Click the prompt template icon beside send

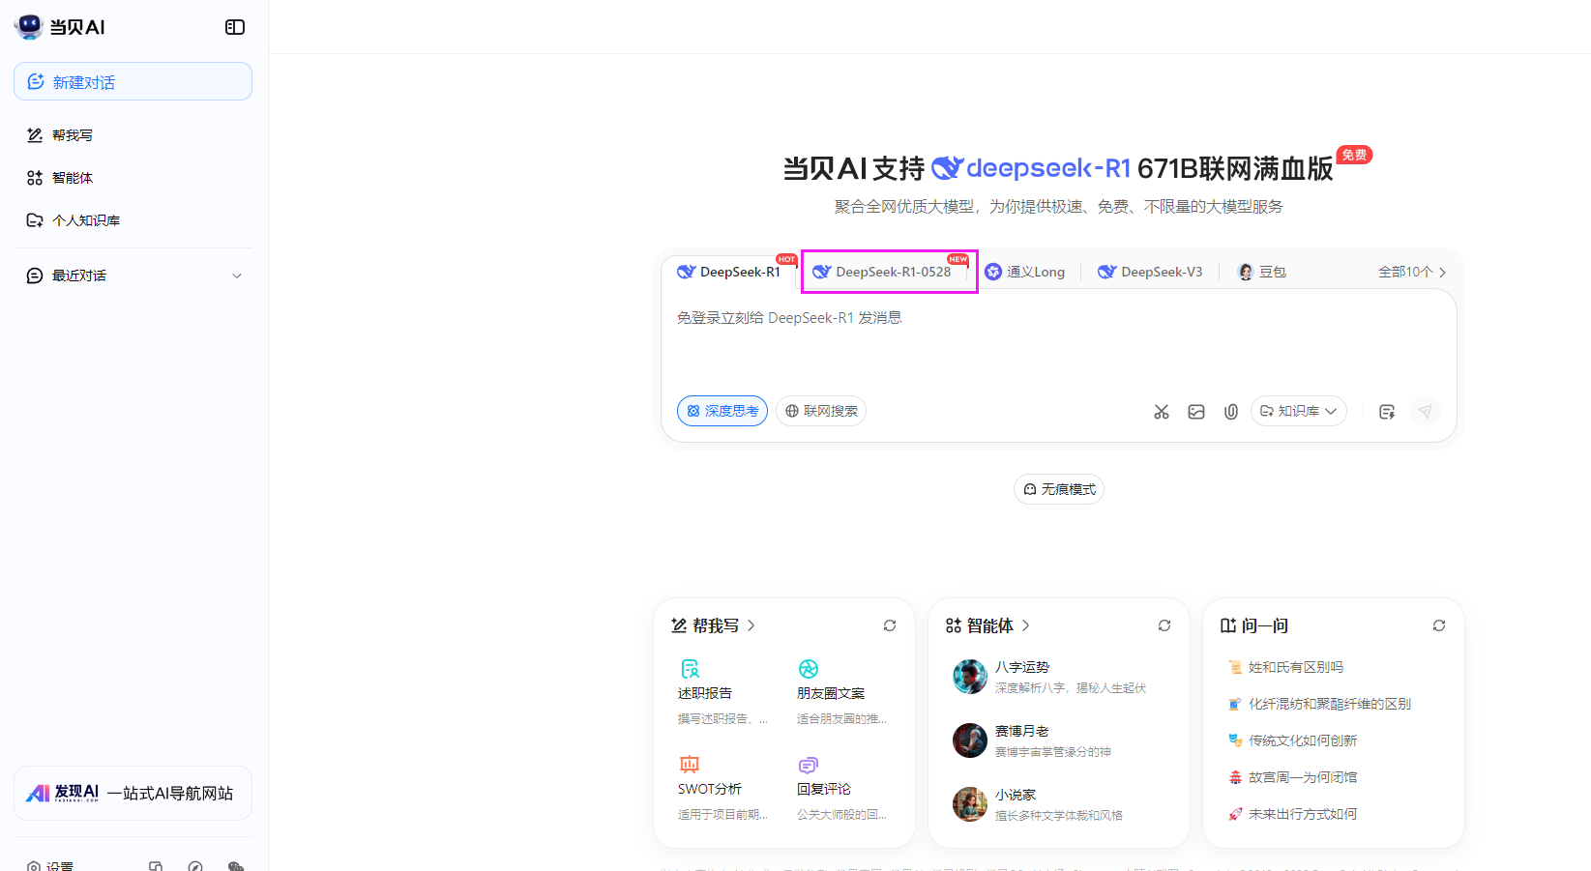tap(1387, 412)
